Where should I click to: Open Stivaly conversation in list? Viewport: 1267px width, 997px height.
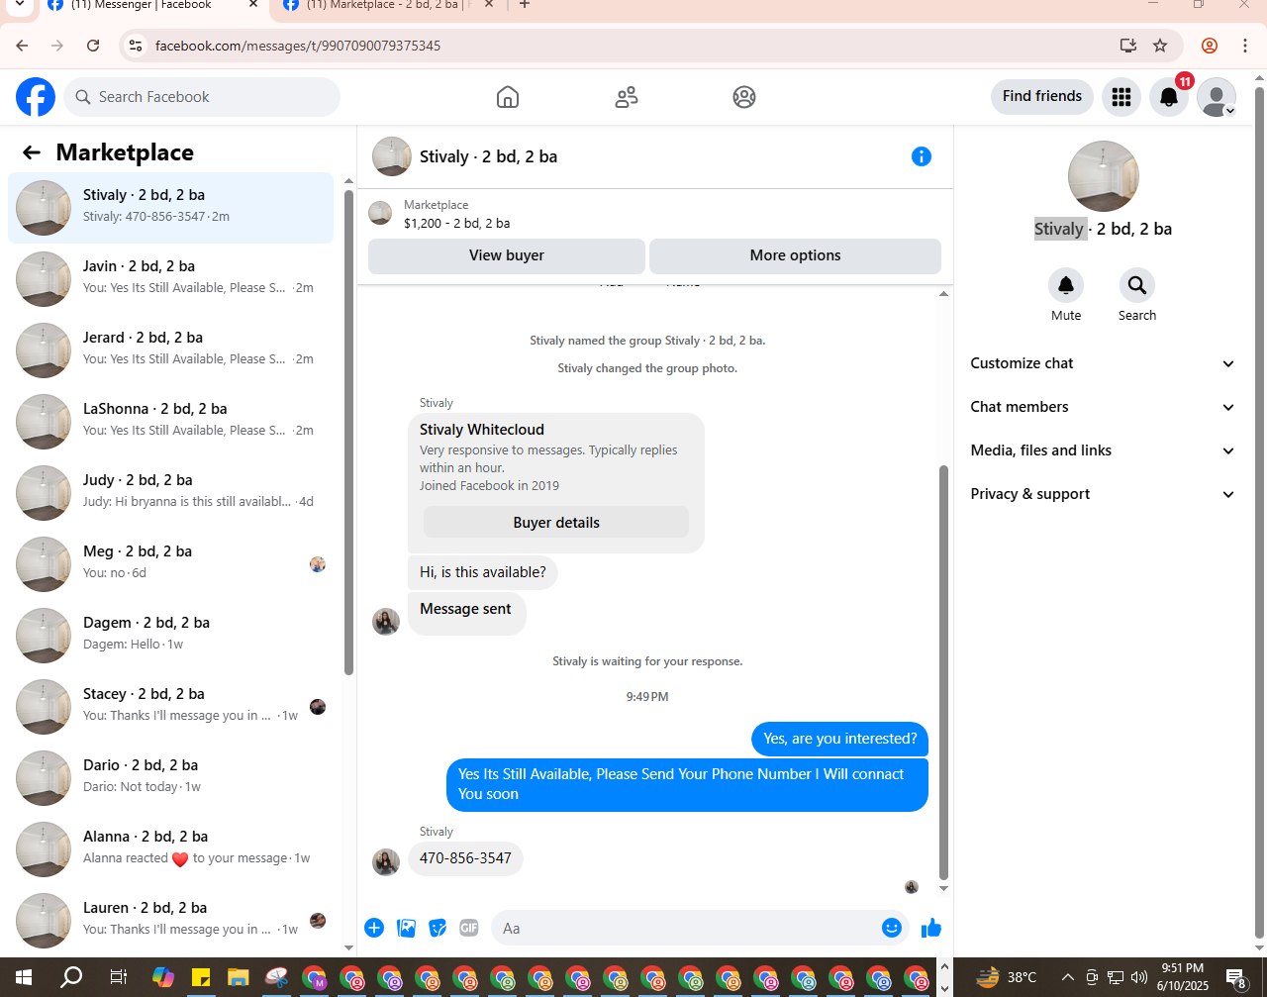pos(171,208)
